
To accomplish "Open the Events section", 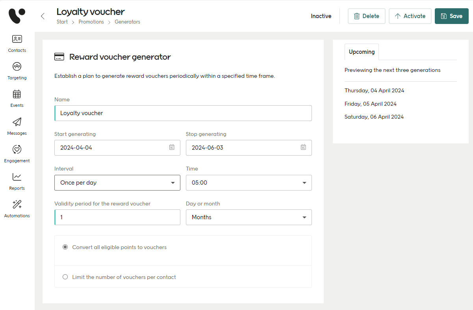I will click(x=17, y=98).
